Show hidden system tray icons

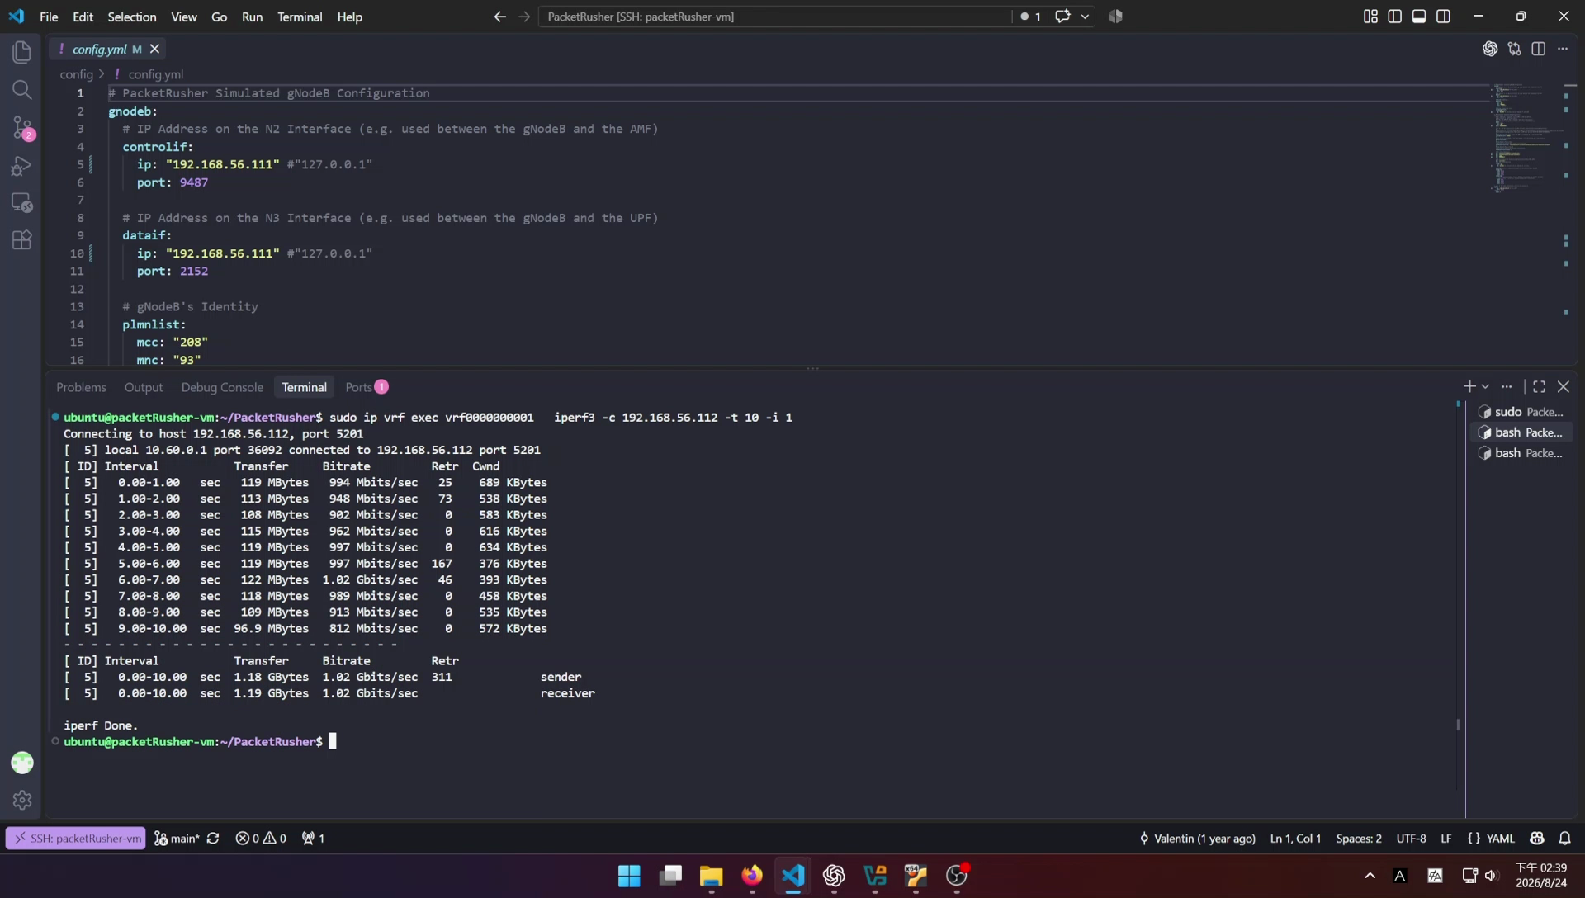click(1370, 876)
